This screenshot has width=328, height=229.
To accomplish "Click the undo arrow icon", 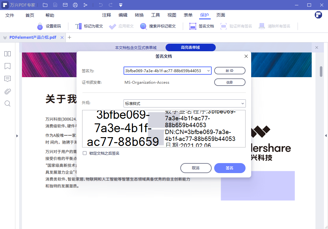I will [101, 5].
